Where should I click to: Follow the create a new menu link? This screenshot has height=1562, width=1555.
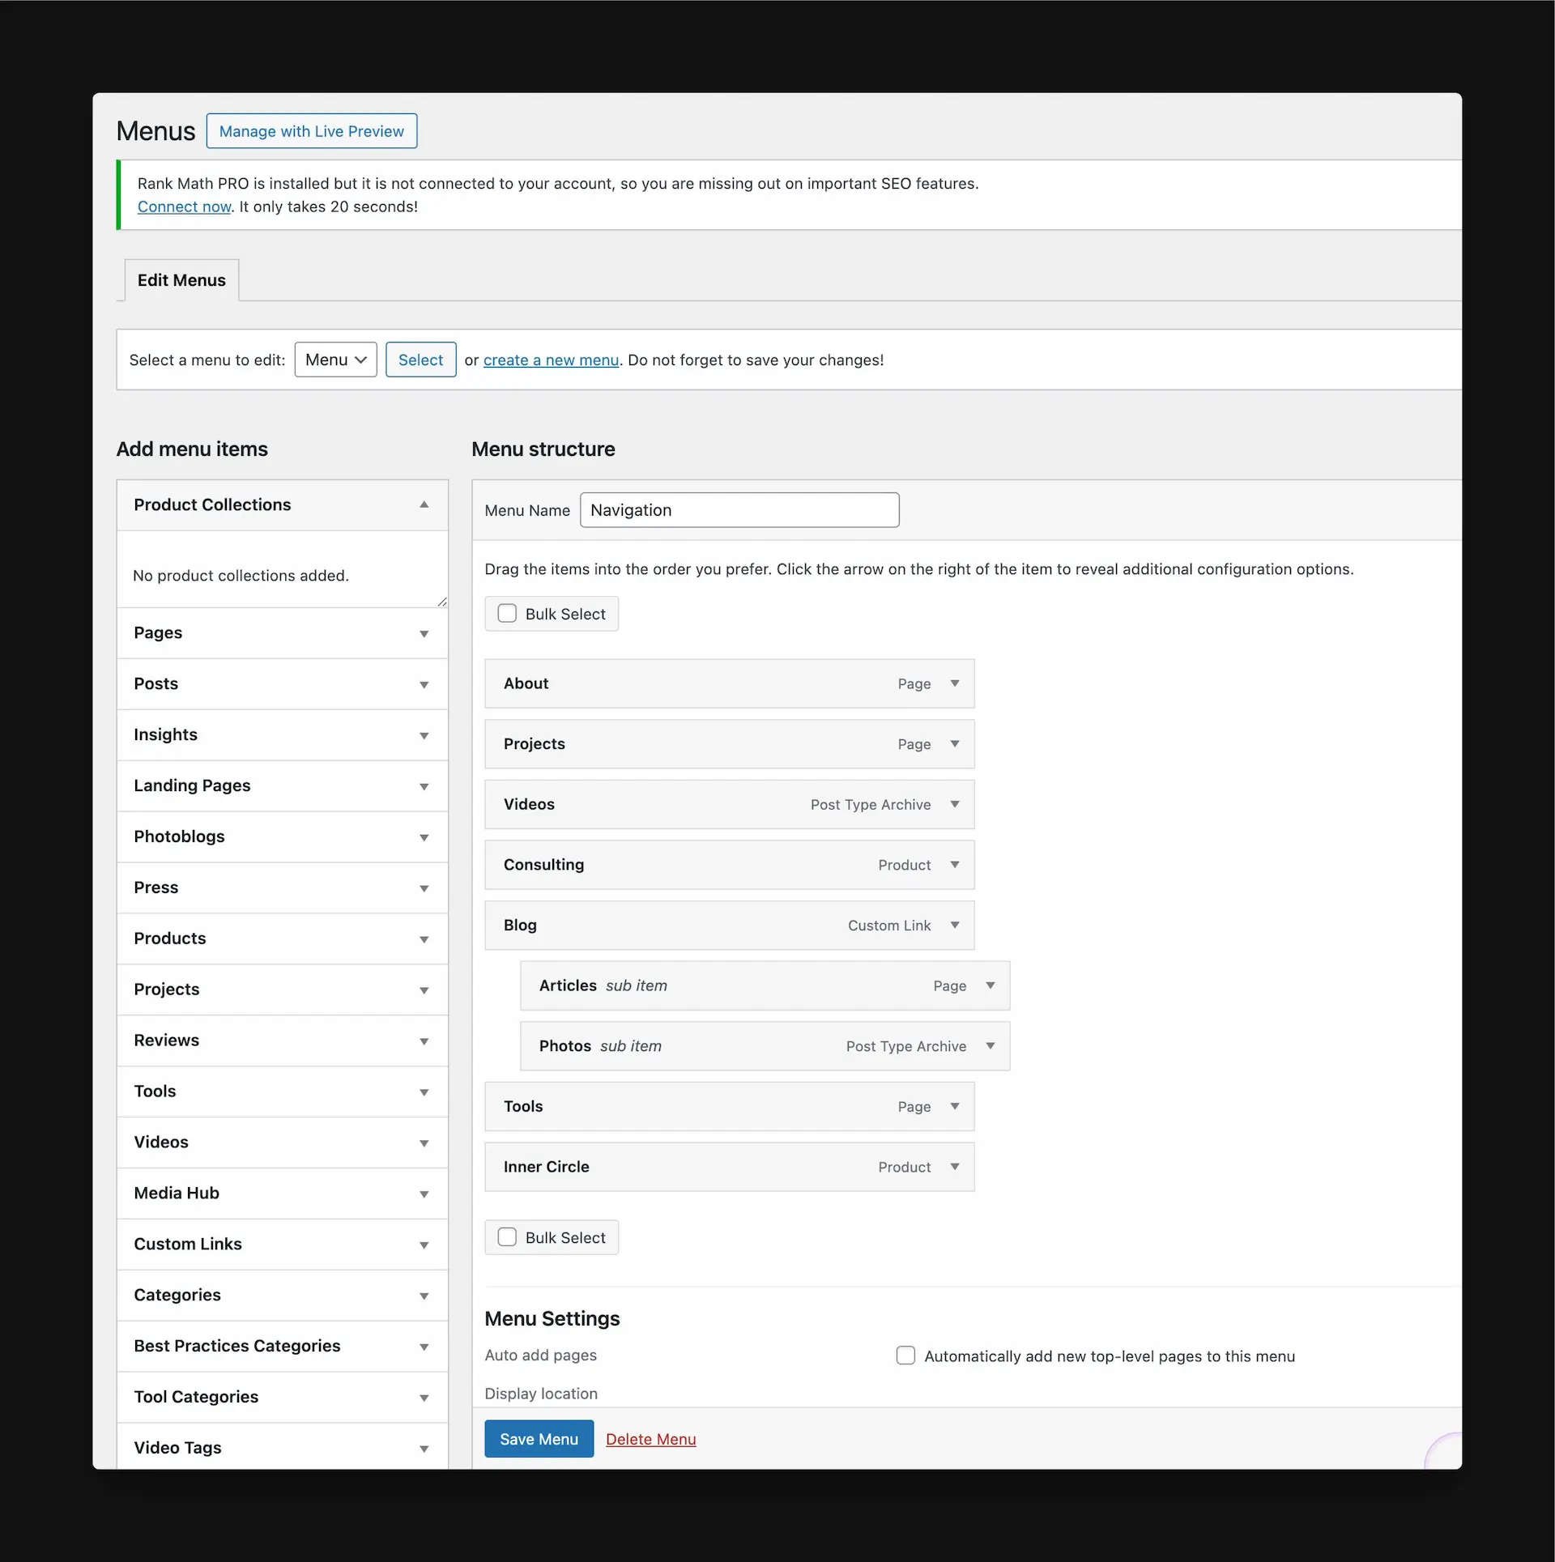[x=551, y=360]
